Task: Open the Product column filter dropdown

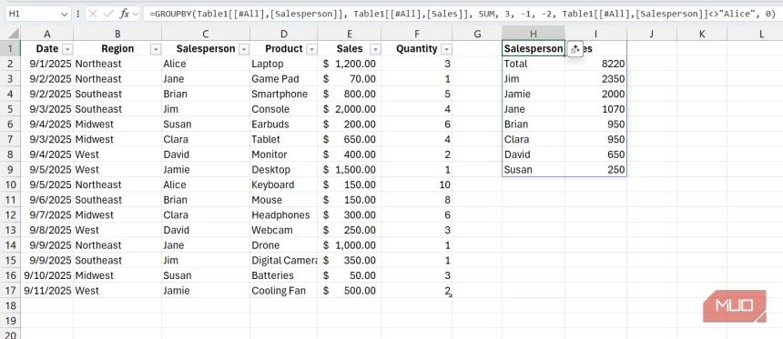Action: tap(311, 49)
